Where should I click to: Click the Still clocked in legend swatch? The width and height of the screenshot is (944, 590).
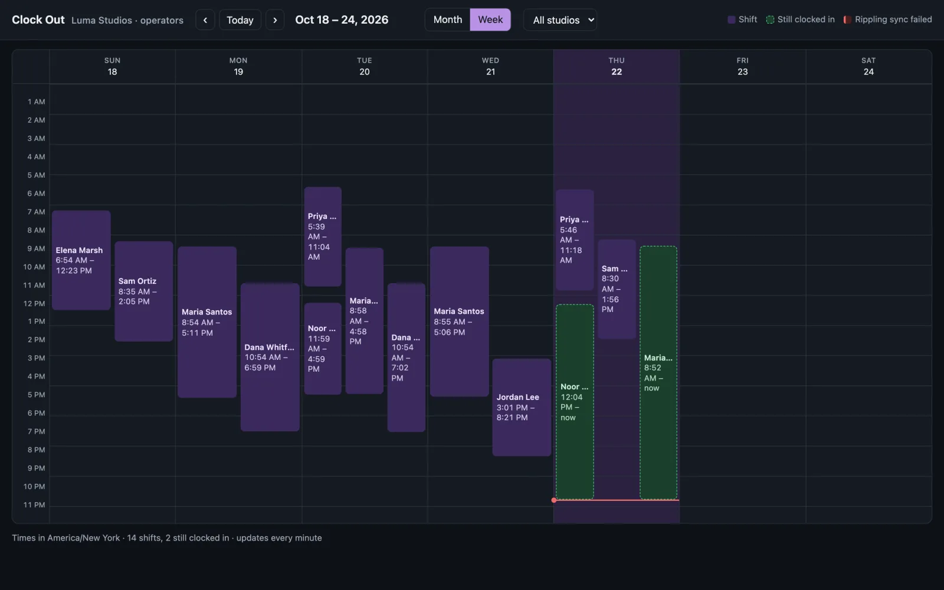point(770,19)
